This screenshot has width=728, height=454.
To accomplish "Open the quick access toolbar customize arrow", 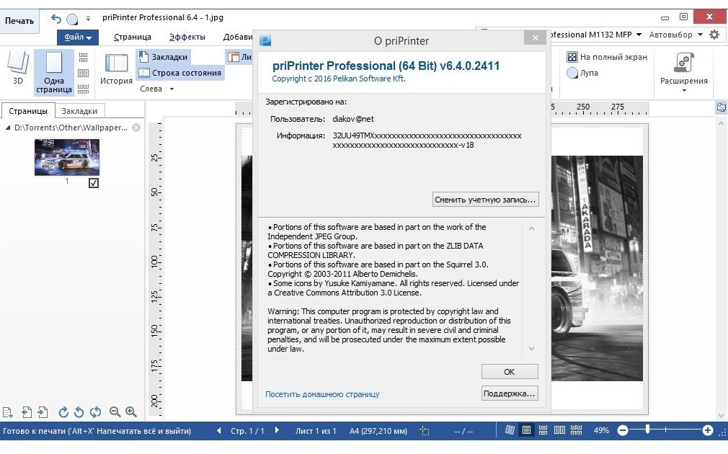I will tap(88, 19).
